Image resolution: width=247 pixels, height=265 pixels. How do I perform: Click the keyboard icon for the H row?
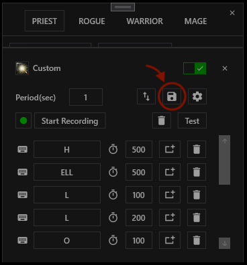(x=23, y=149)
